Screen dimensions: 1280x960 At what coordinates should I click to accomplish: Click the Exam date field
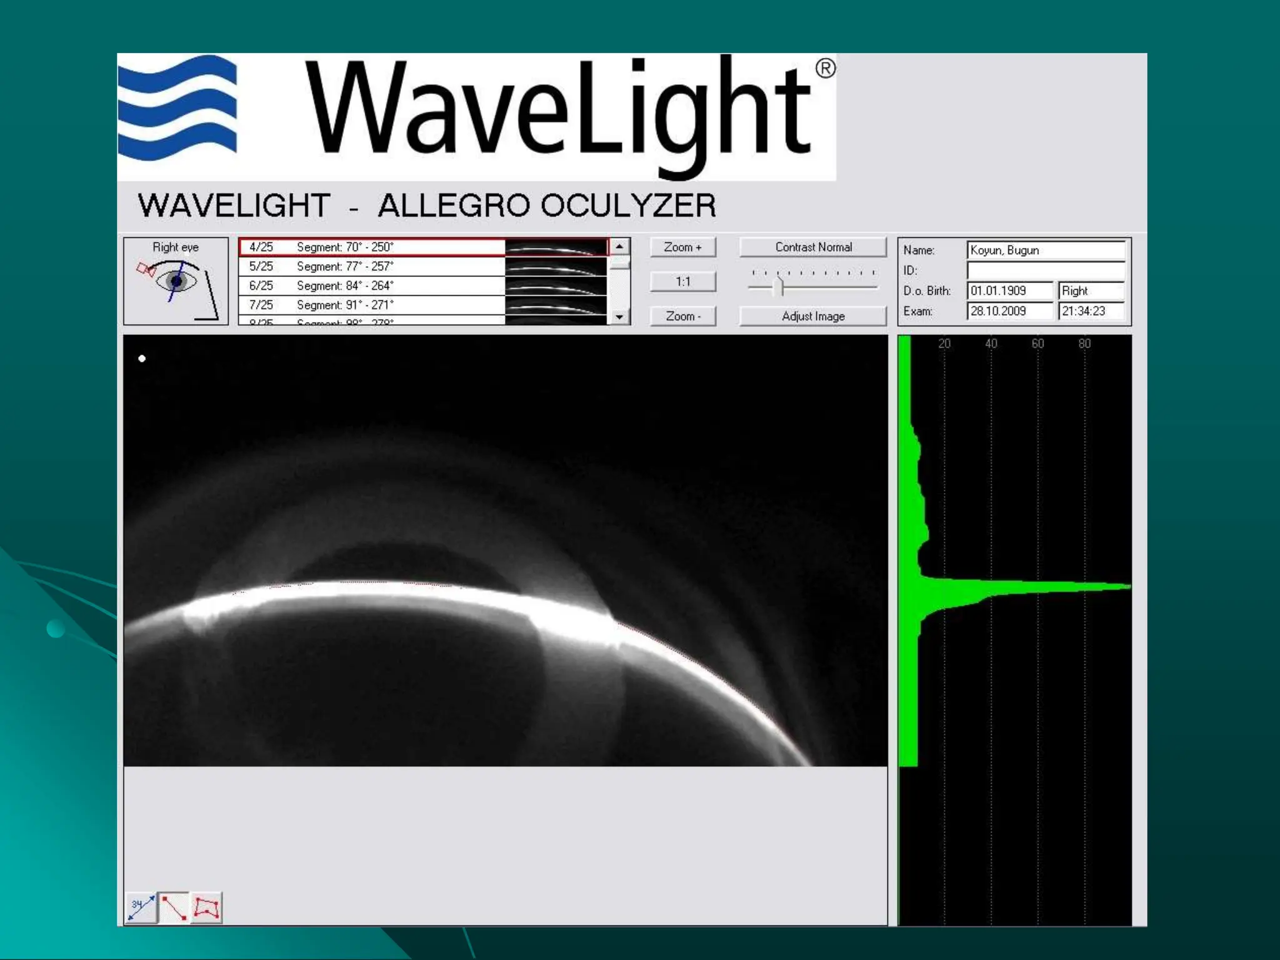1009,311
